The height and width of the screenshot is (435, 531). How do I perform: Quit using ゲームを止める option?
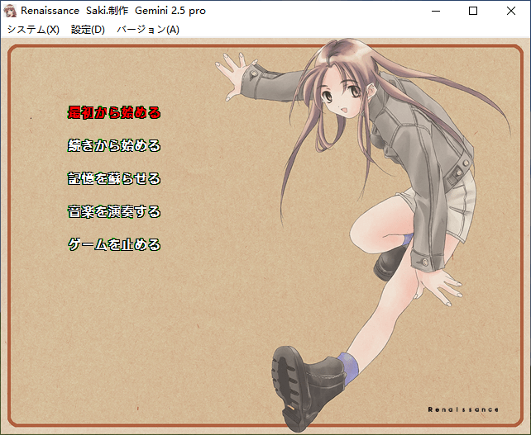(x=114, y=244)
